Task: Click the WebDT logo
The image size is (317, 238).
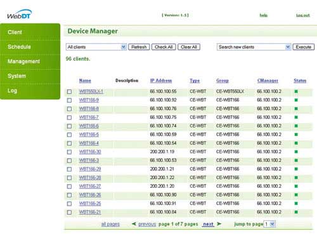Action: tap(19, 14)
